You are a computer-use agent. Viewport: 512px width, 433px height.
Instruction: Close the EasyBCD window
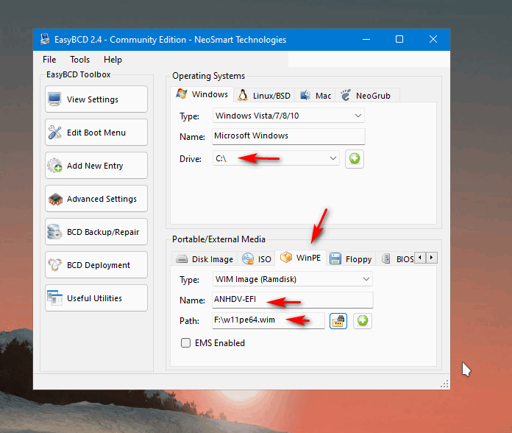pos(433,39)
